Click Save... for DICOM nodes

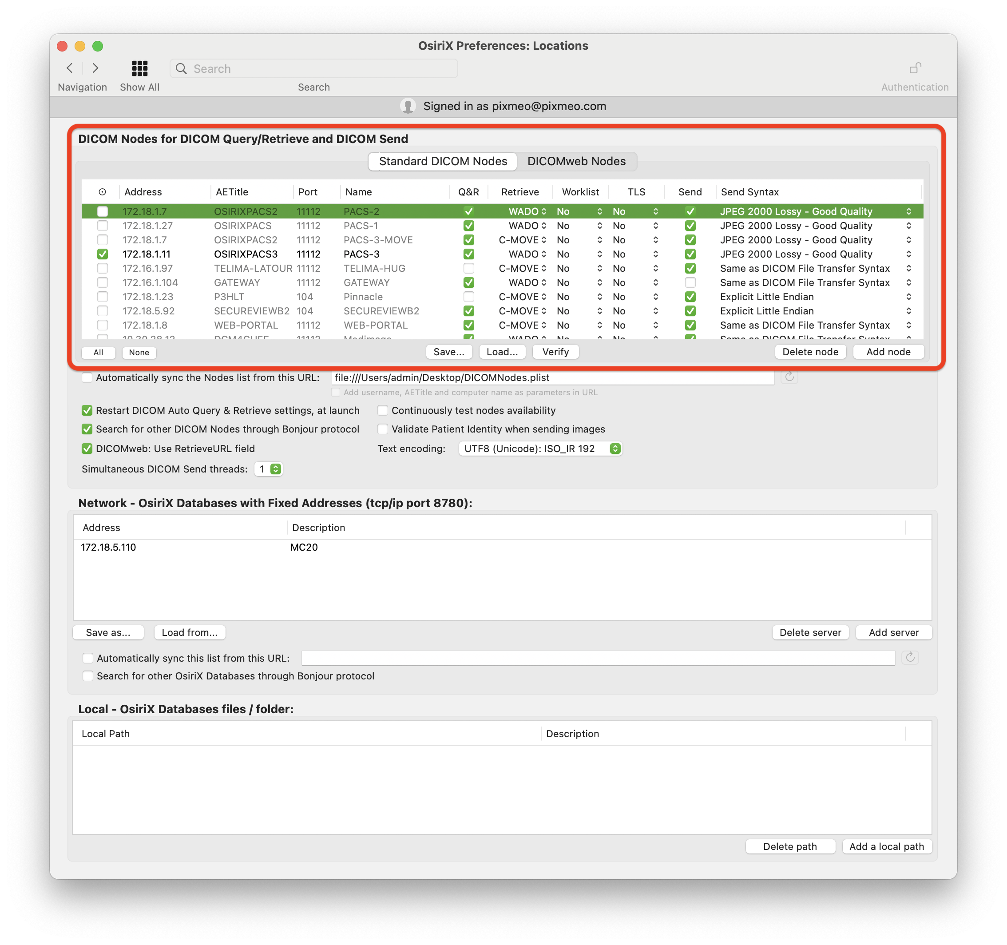coord(449,352)
